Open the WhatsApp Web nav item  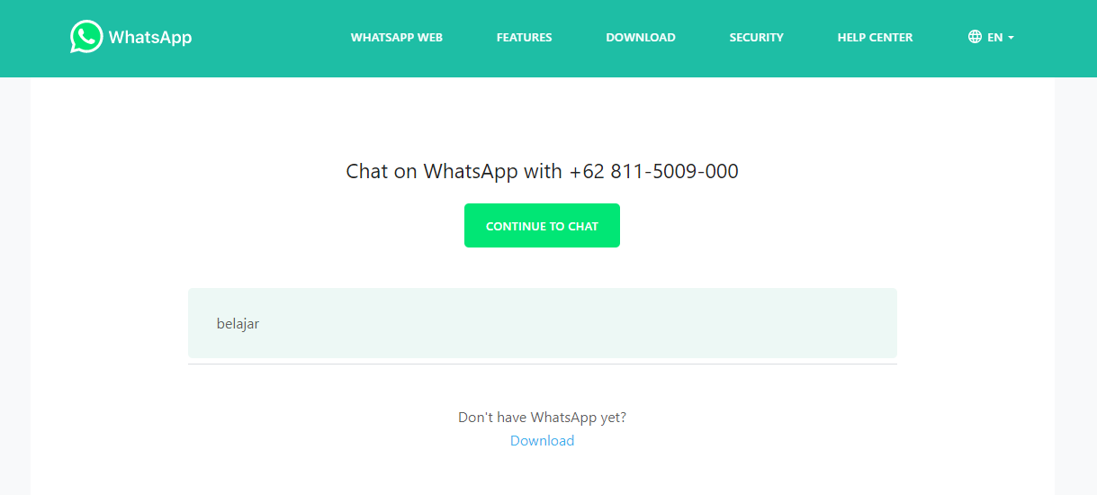coord(397,38)
